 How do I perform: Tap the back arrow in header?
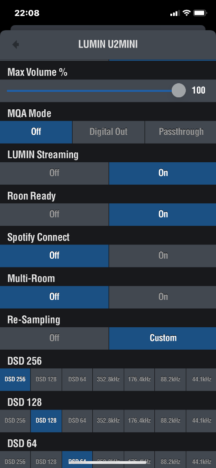16,44
